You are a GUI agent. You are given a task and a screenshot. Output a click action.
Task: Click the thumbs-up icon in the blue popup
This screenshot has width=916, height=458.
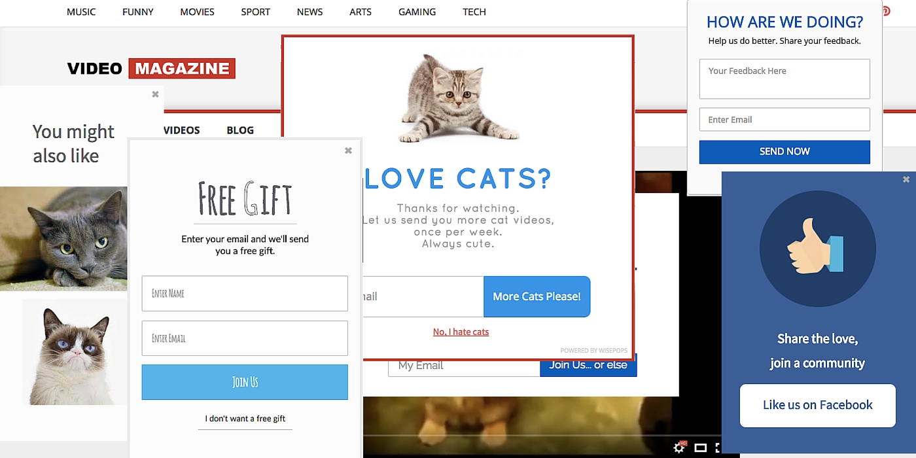(x=817, y=247)
